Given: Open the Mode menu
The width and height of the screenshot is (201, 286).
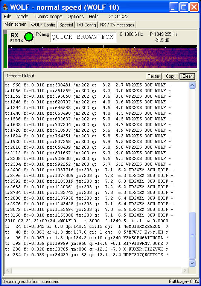Looking at the screenshot, I should coord(22,17).
